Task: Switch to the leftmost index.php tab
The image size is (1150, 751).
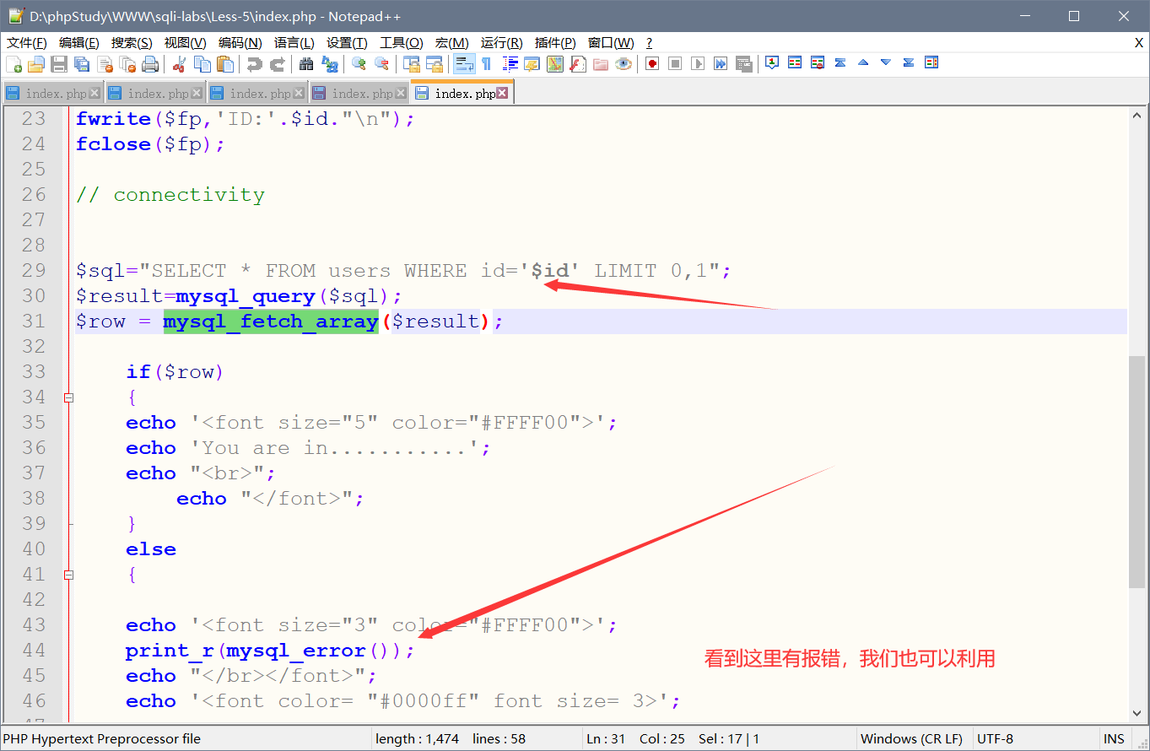Action: (x=52, y=93)
